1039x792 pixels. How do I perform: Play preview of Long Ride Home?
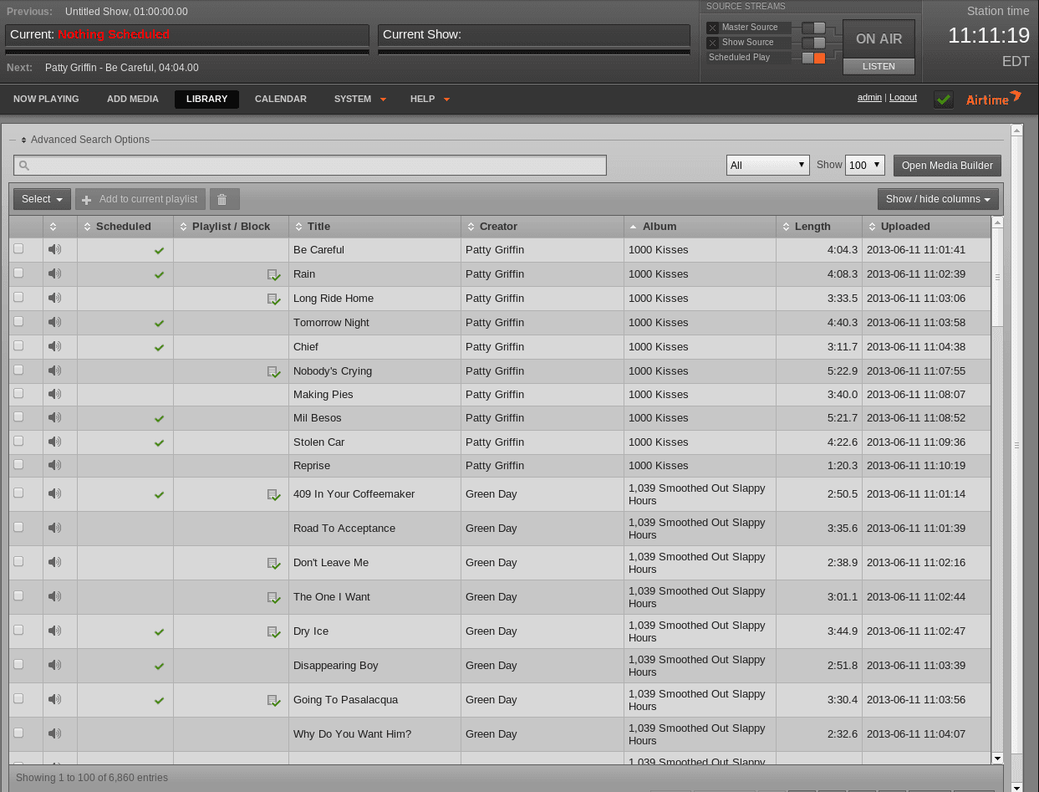tap(55, 298)
